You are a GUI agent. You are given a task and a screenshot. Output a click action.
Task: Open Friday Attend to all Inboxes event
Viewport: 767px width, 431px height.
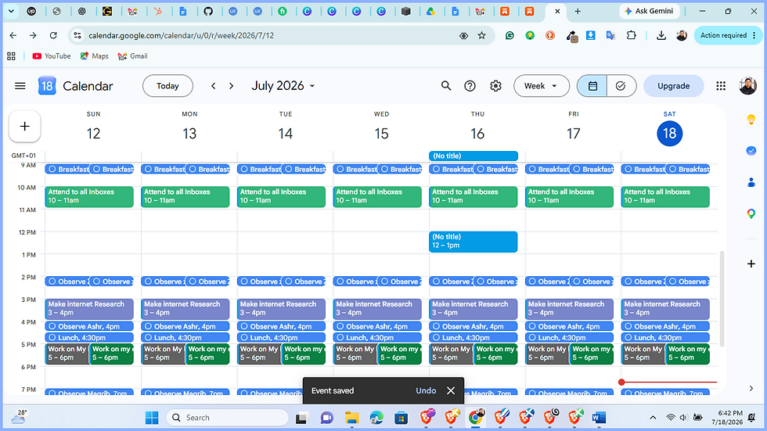(x=570, y=196)
